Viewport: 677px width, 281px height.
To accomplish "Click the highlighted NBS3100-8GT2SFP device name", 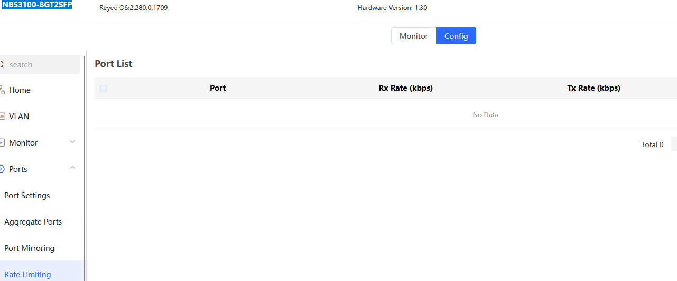I will coord(37,5).
